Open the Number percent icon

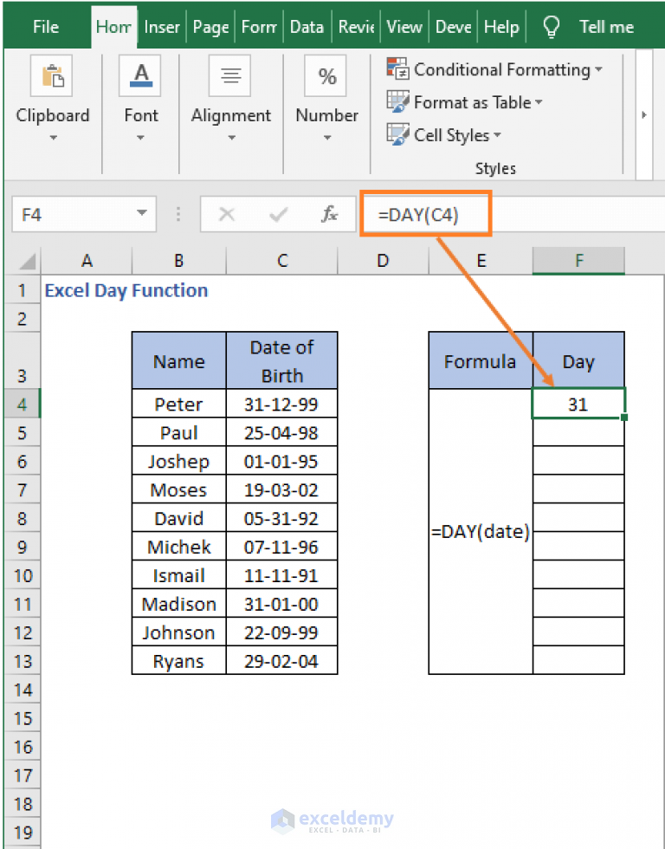point(326,76)
